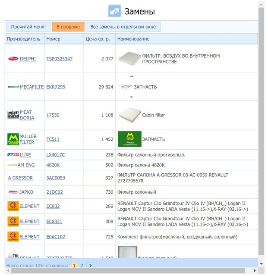Sort by Номер column header
Image resolution: width=268 pixels, height=276 pixels.
coord(64,39)
